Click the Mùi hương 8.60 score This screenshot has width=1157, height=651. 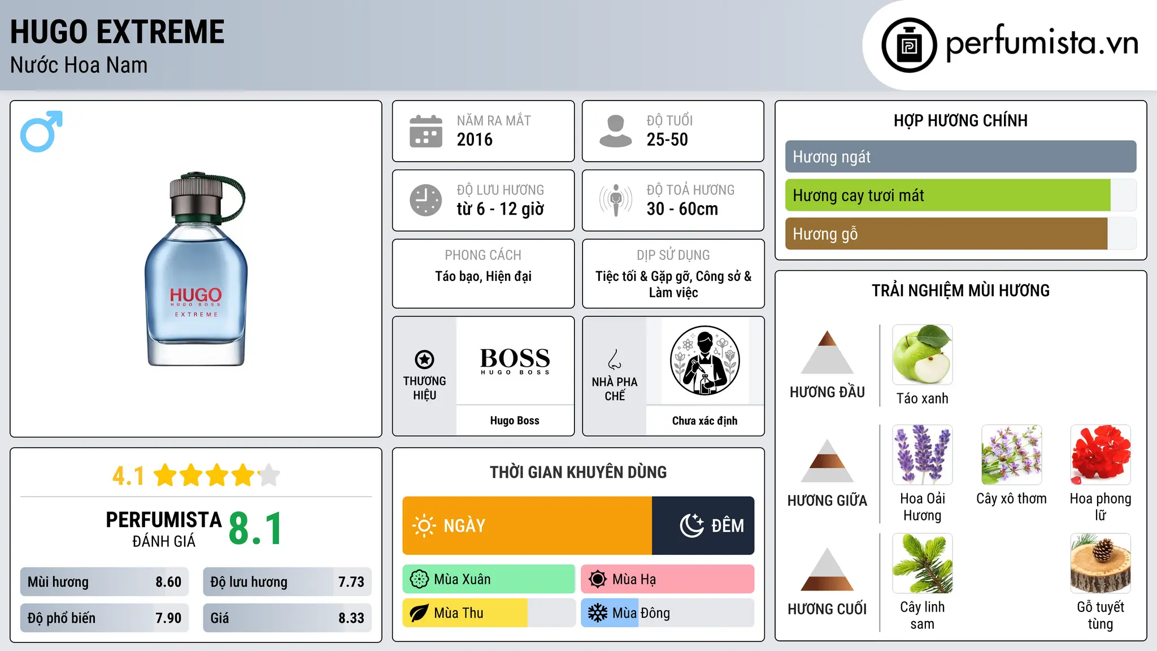click(x=105, y=581)
